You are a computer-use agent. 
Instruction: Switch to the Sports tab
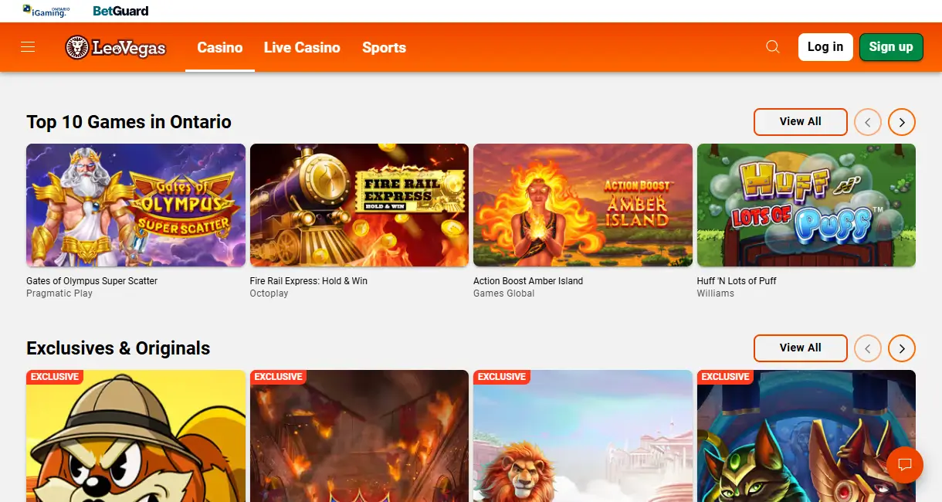tap(384, 47)
